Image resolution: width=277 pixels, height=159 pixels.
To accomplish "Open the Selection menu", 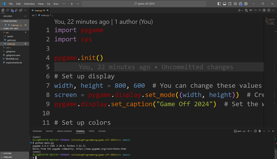I will pyautogui.click(x=29, y=3).
